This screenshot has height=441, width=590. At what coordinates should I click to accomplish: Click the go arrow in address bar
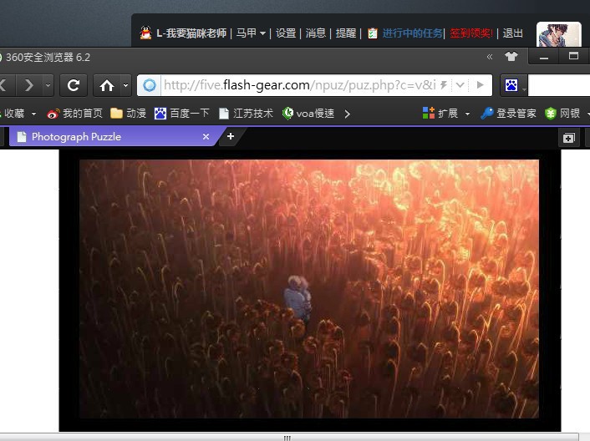480,85
